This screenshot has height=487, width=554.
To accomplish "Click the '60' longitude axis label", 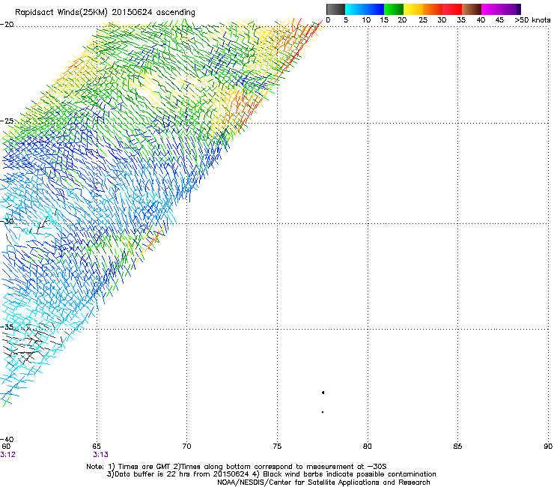I will (6, 447).
